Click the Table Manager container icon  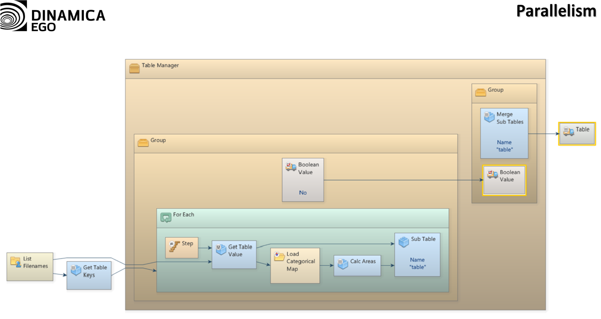coord(134,68)
